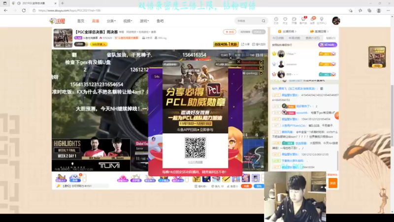Click the 任务大厅 task hall icon

tap(61, 178)
